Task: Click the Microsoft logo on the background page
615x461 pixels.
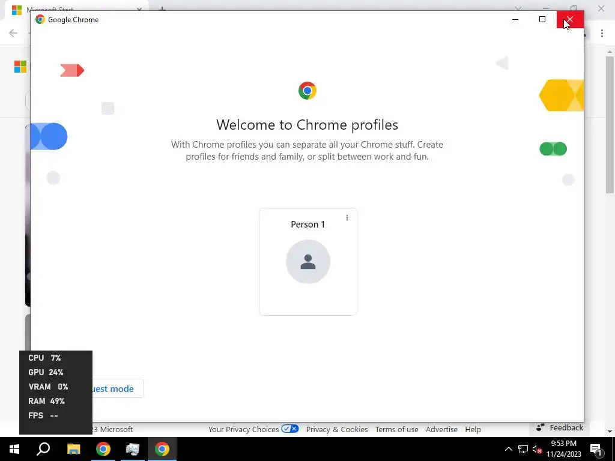Action: (x=20, y=67)
